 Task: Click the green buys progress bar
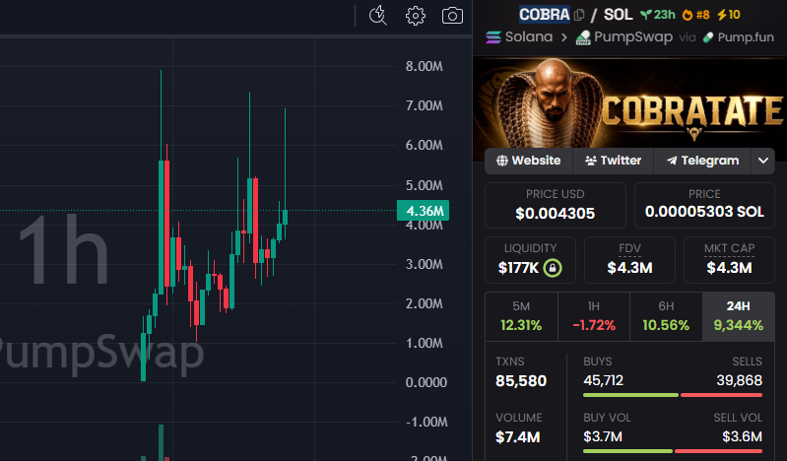[x=631, y=395]
